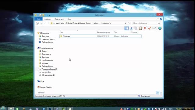Click the Indicators breadcrumb segment
Screen dimensions: 195x110
[x=105, y=23]
